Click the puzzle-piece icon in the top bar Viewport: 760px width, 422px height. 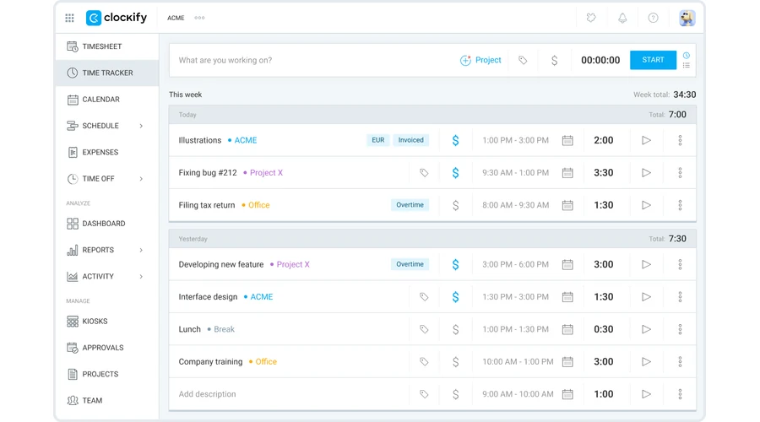[x=591, y=18]
